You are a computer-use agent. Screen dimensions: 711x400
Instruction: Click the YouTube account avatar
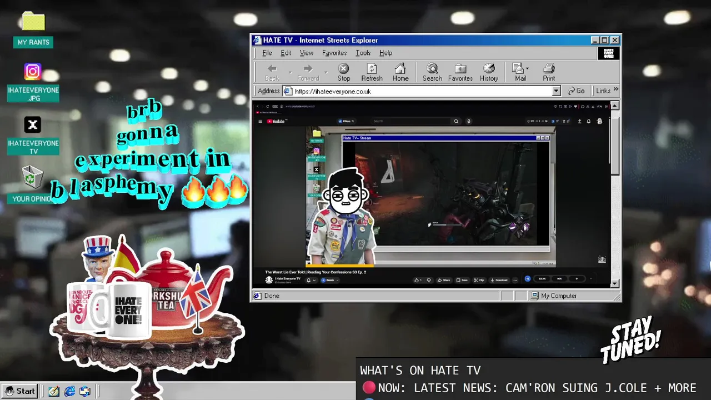click(600, 121)
